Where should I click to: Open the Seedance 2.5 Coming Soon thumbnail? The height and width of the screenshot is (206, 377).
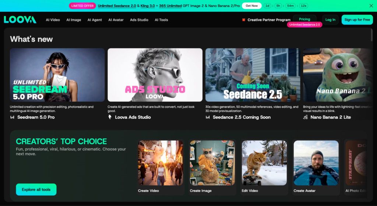pyautogui.click(x=253, y=75)
